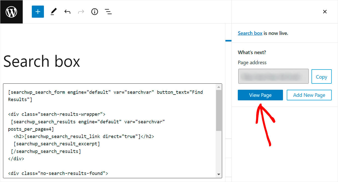Screen dimensions: 338x182
Task: Select the editing Tools pencil icon
Action: pos(53,12)
